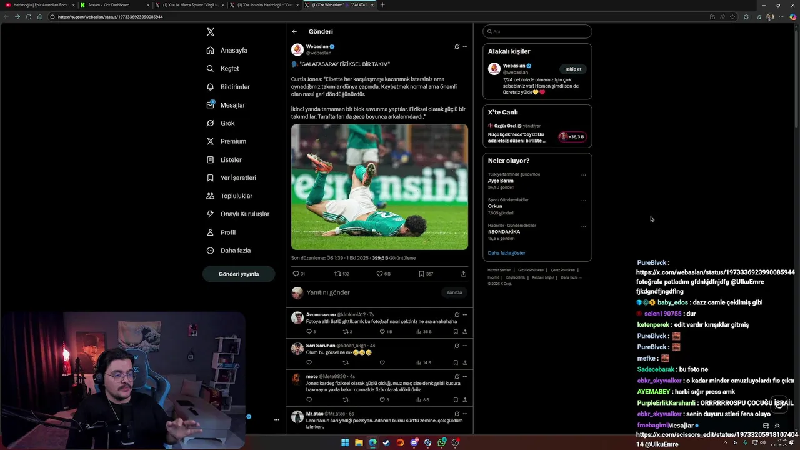Open the post's football photo

coord(379,187)
